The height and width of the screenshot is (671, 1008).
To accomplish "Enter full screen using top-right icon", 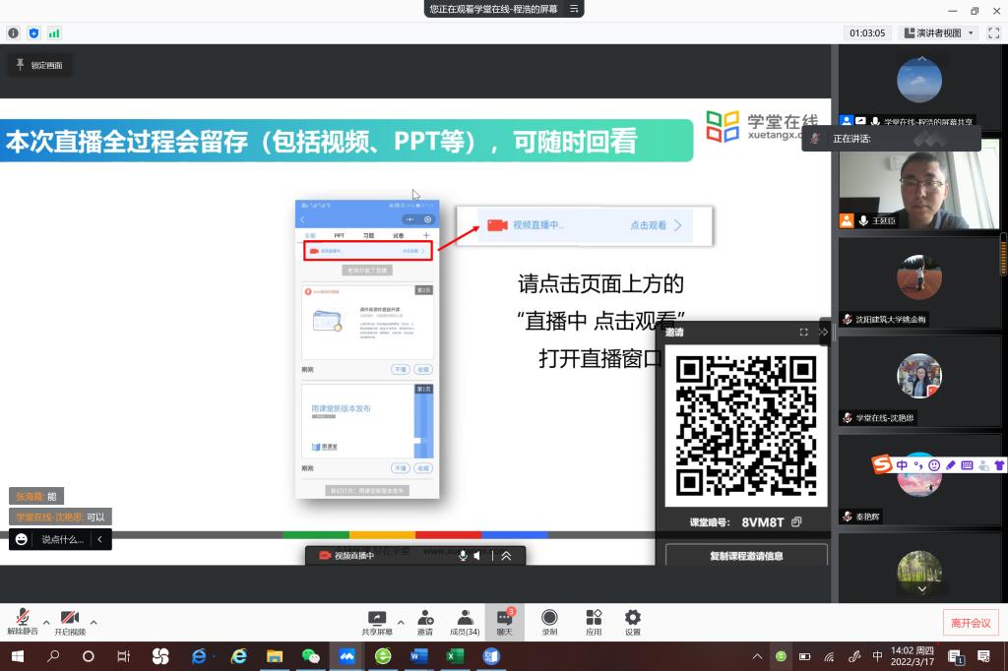I will [994, 32].
